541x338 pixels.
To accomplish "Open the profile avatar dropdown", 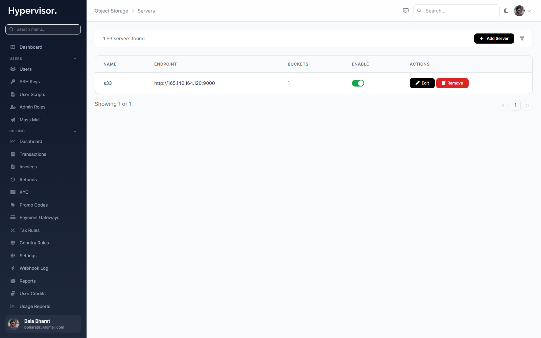I will tap(522, 11).
